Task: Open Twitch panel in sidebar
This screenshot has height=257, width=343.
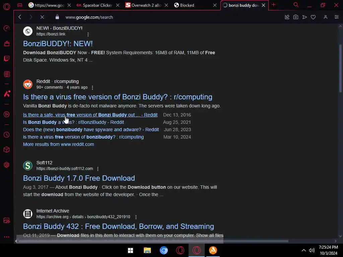Action: click(7, 59)
